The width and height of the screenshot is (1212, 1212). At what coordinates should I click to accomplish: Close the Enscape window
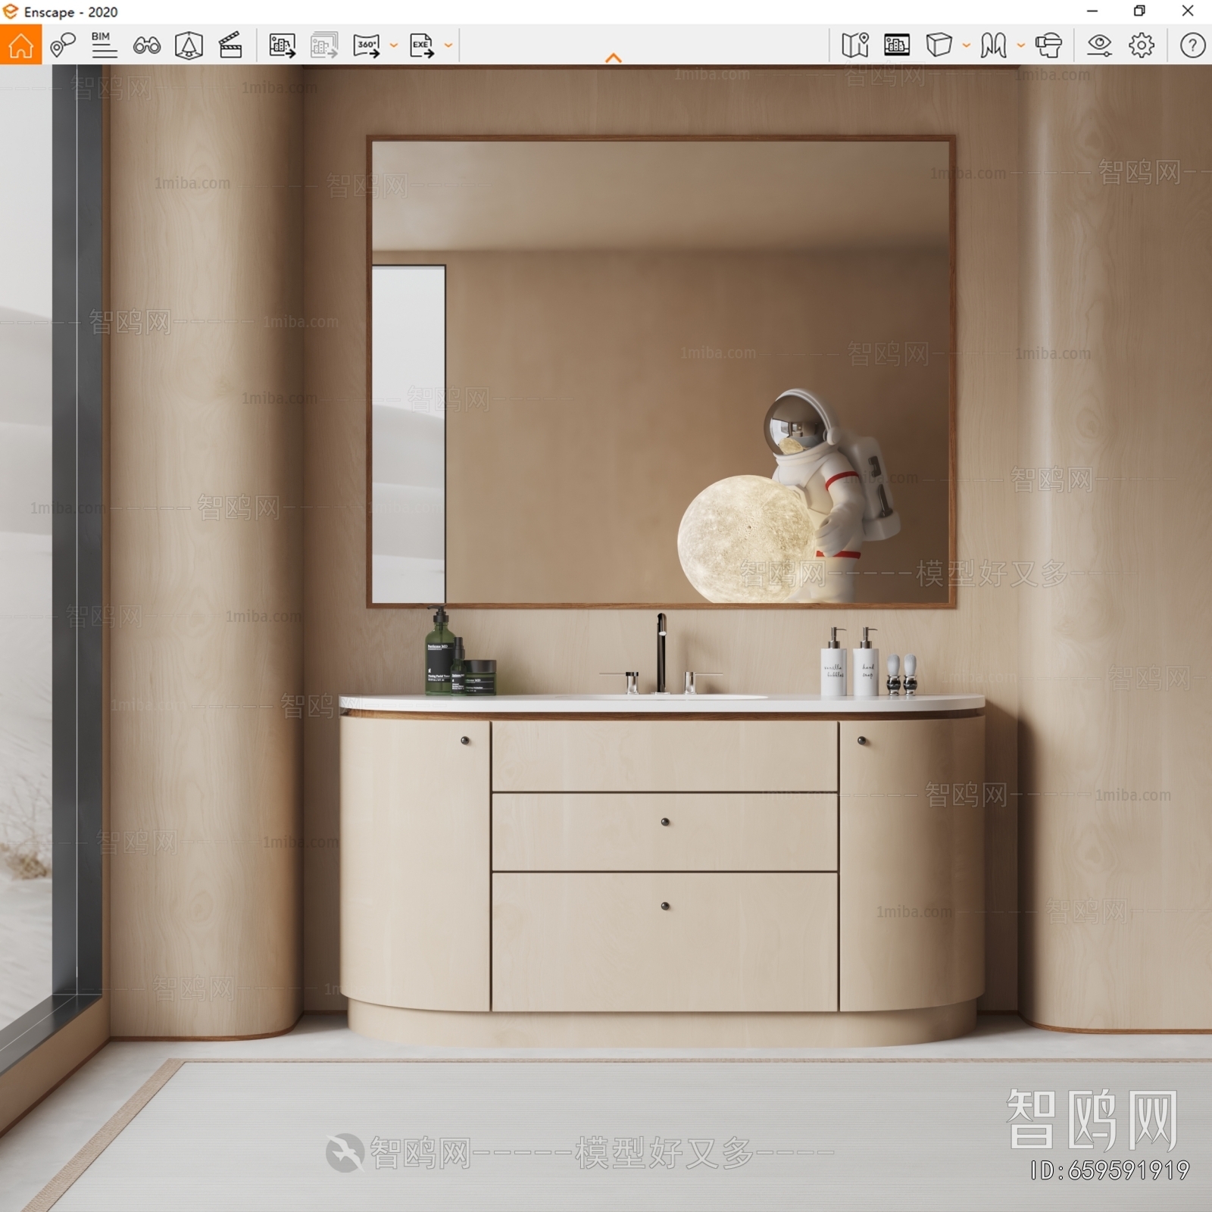coord(1188,11)
